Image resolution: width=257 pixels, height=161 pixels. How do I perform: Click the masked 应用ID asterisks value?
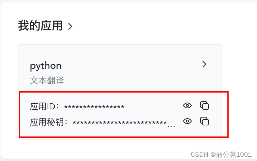tap(94, 107)
